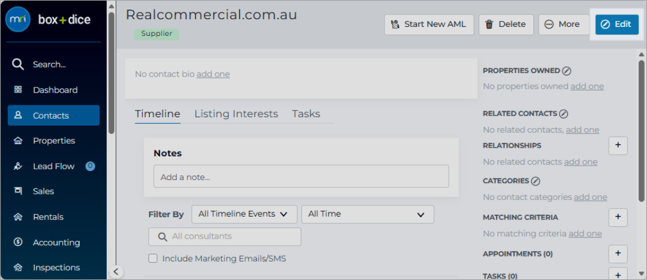Open the More options button

pos(564,25)
